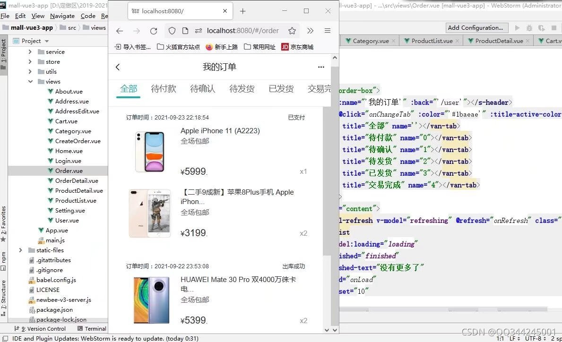Open babel.config.js in the project tree
The width and height of the screenshot is (562, 342).
coord(56,280)
